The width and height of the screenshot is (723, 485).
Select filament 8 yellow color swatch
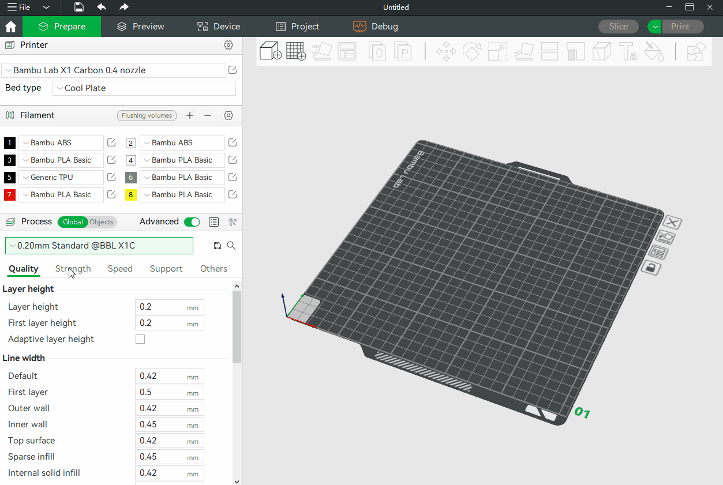(131, 195)
